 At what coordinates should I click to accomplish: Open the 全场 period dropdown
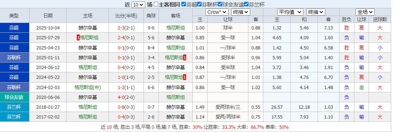(365, 12)
